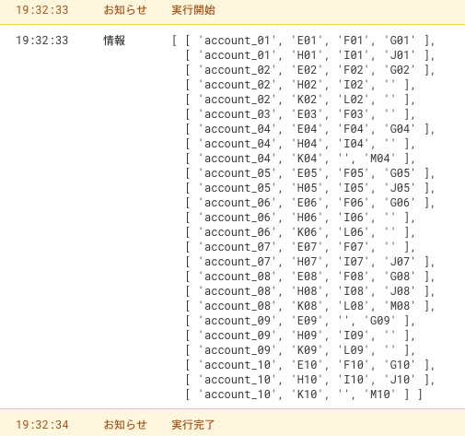The width and height of the screenshot is (465, 436).
Task: Click the お知らせ label in the bottom row
Action: point(125,425)
